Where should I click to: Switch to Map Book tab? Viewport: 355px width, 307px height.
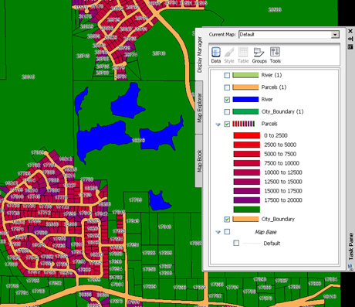(199, 161)
